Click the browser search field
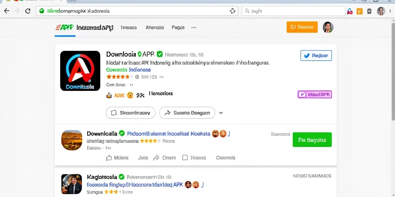The height and width of the screenshot is (197, 395). click(x=294, y=11)
